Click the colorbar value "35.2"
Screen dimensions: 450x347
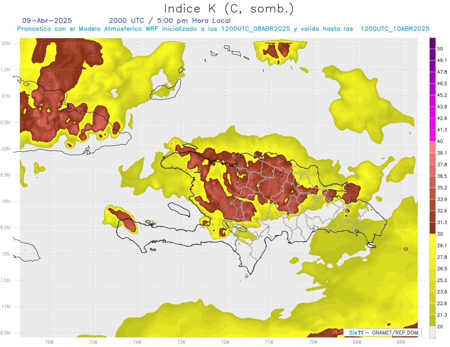442,188
